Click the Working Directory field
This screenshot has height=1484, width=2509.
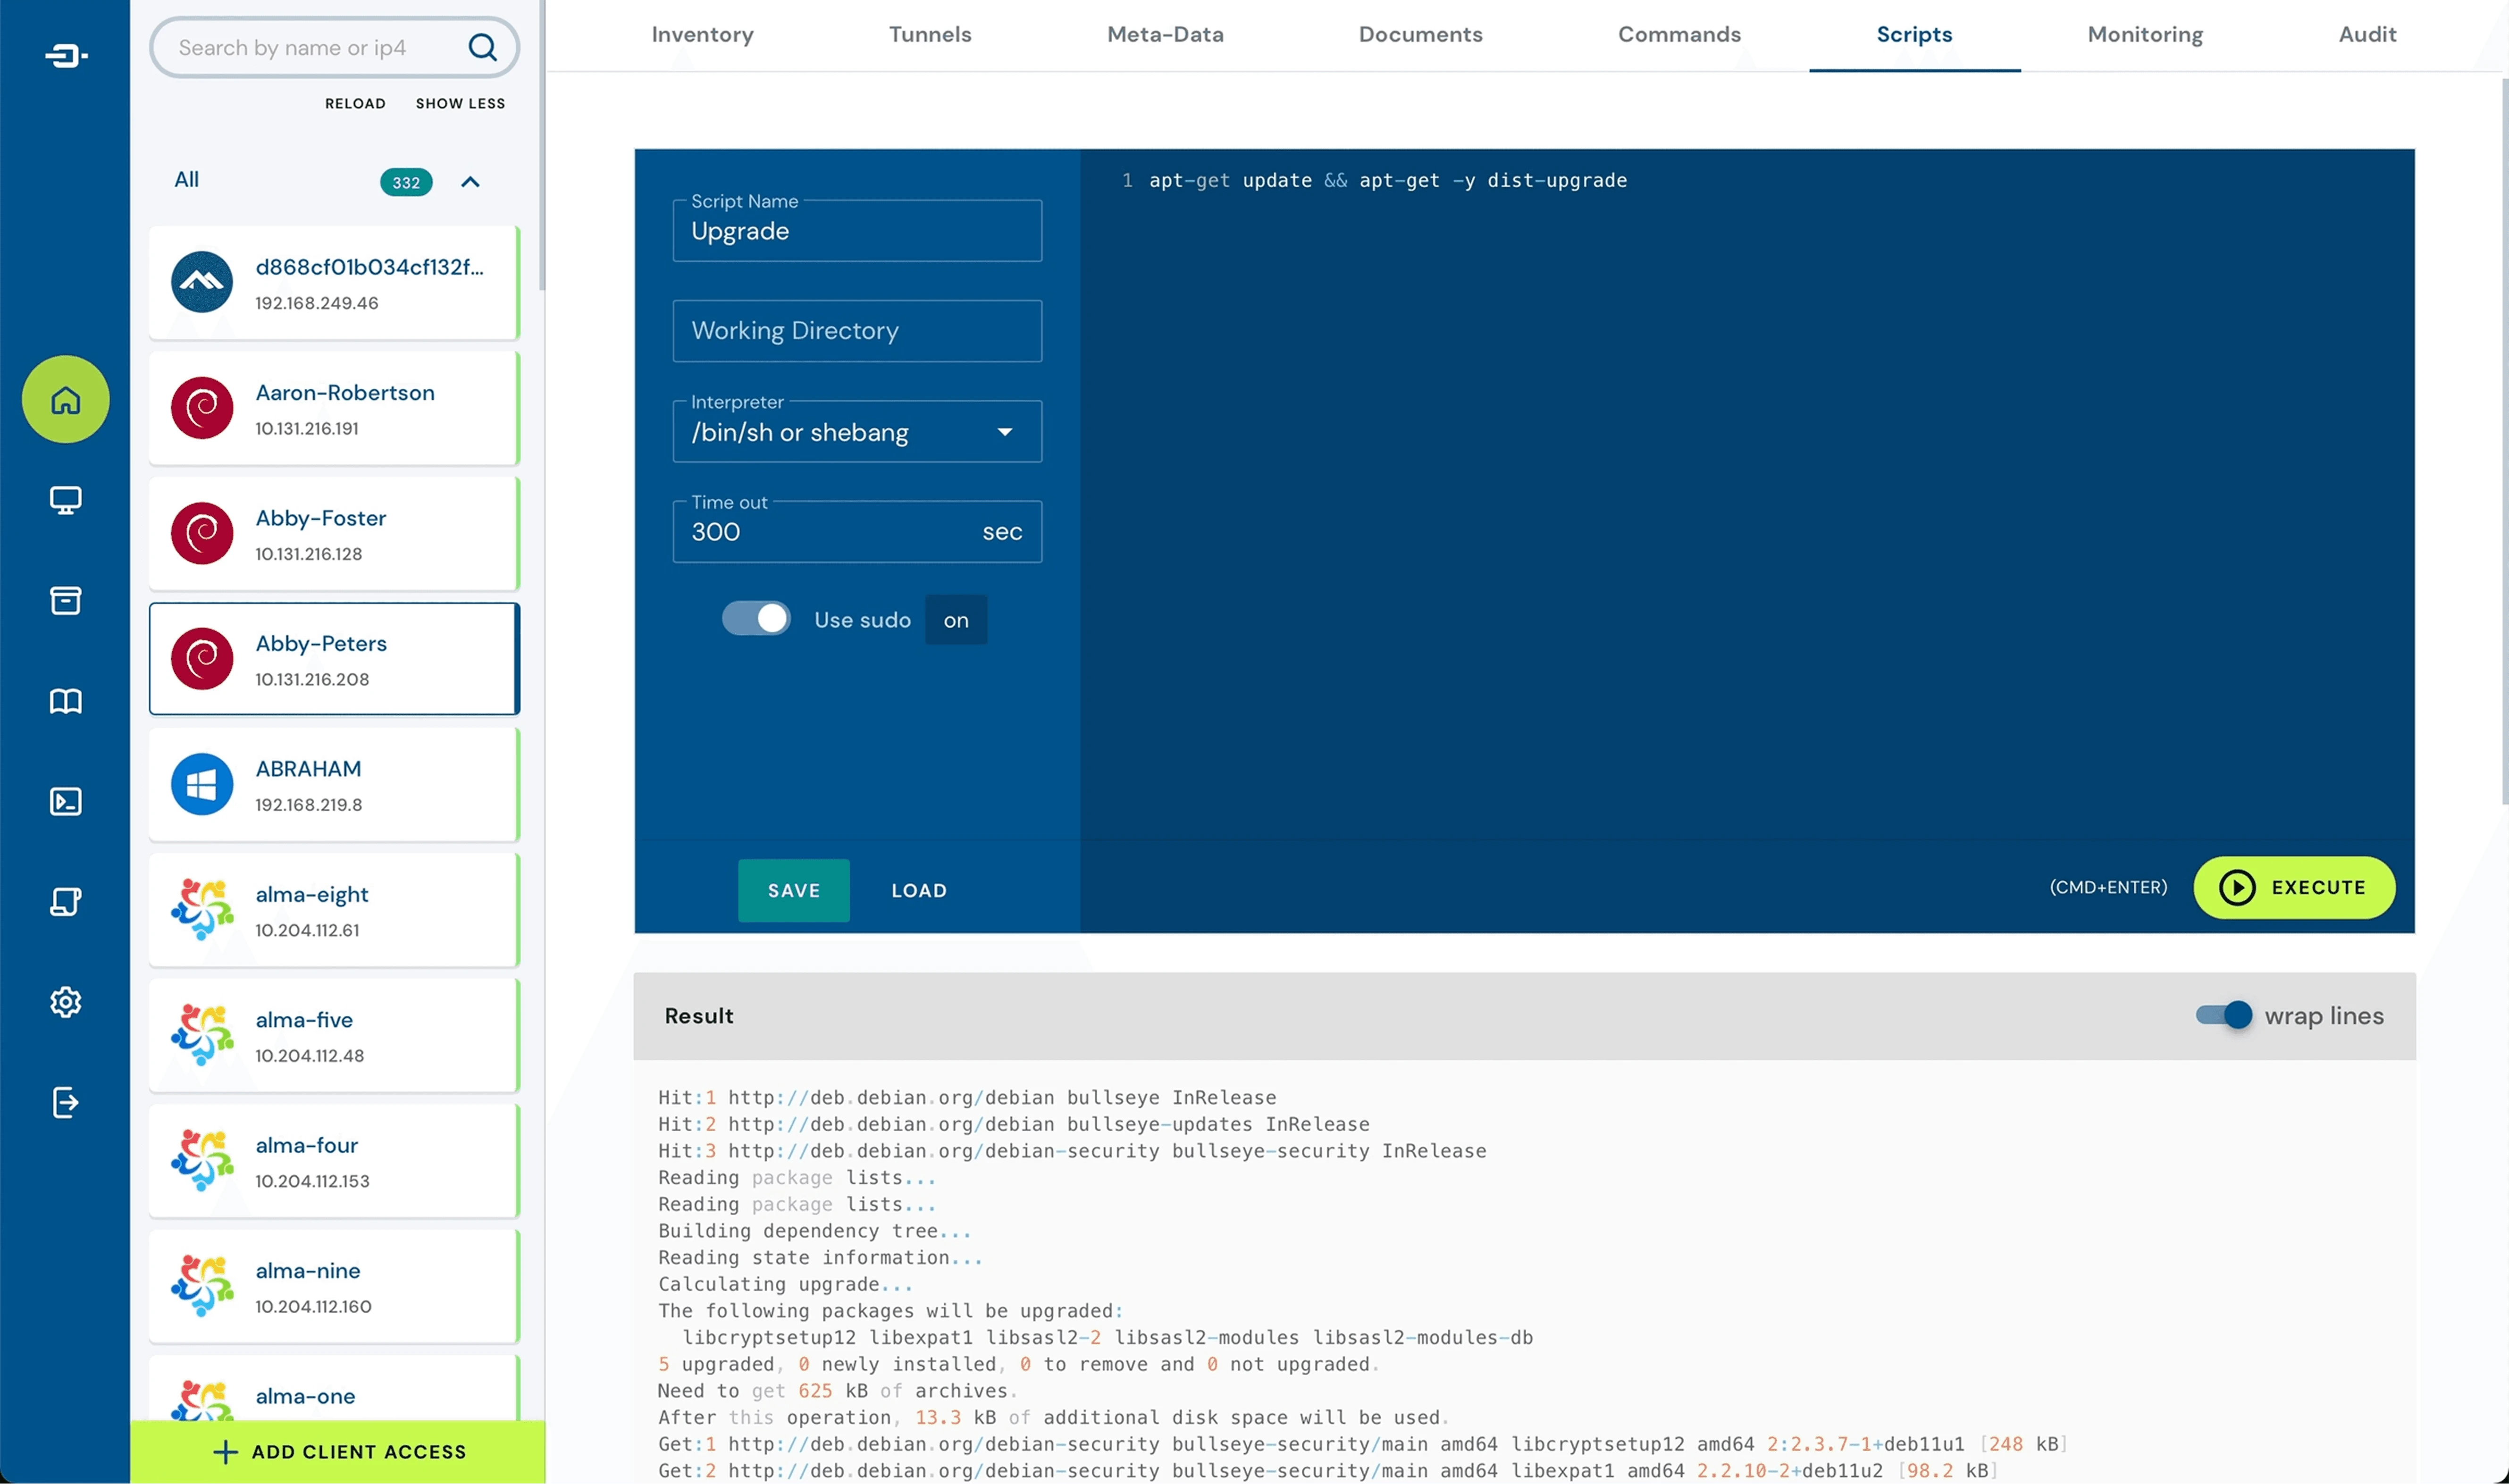point(857,331)
